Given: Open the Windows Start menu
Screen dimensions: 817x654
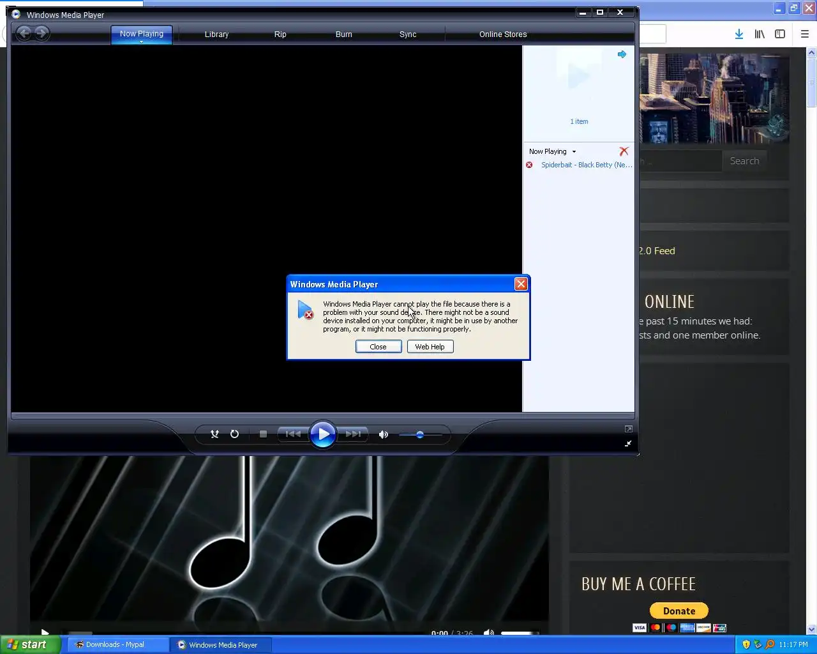Looking at the screenshot, I should pos(30,644).
